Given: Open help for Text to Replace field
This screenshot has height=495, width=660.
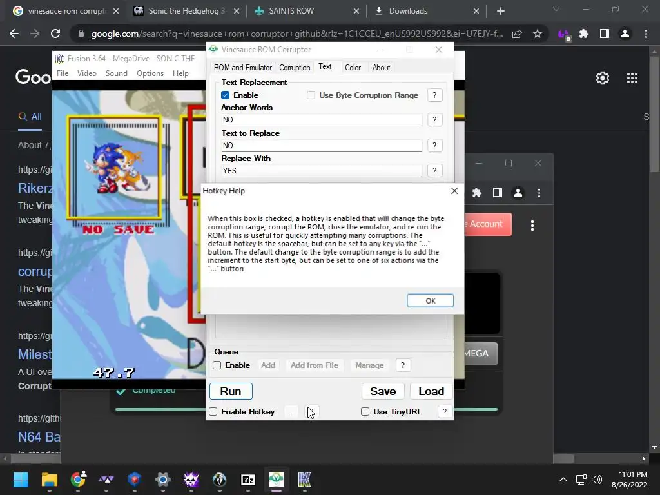Looking at the screenshot, I should 434,146.
